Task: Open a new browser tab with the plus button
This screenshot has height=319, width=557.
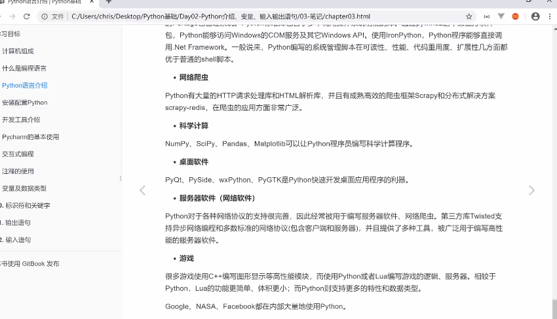Action: click(109, 2)
